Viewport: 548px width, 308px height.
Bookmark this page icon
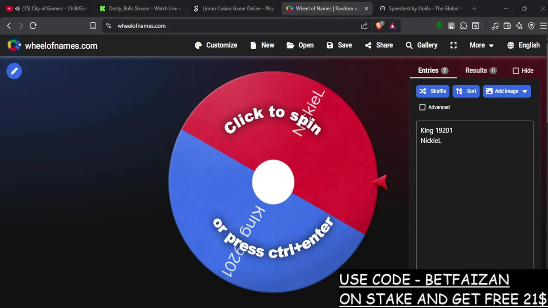(x=93, y=26)
